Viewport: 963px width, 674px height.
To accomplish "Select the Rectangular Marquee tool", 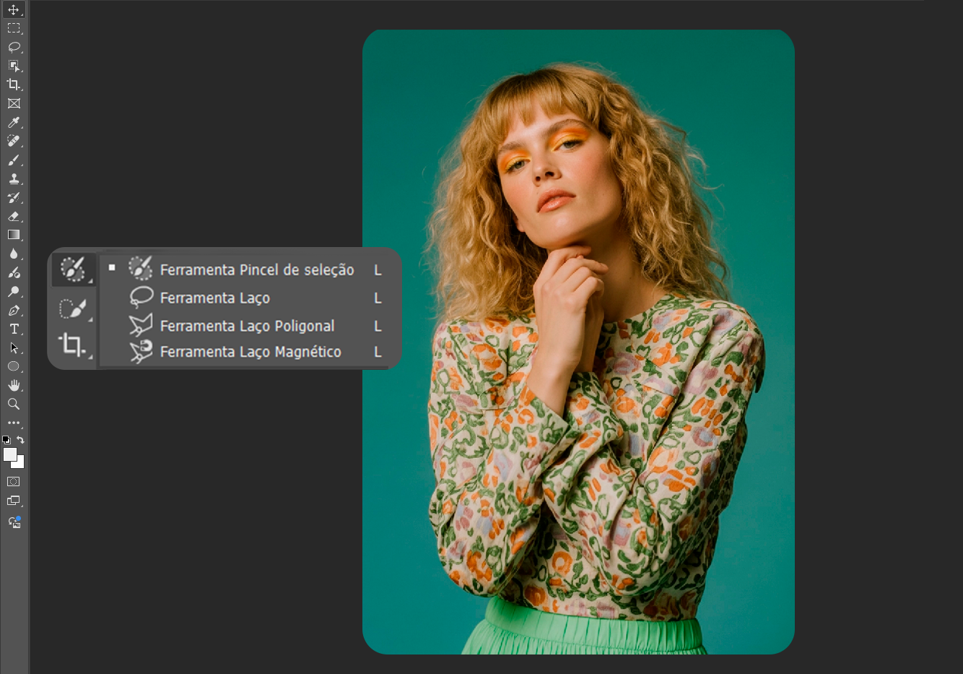I will click(x=14, y=29).
